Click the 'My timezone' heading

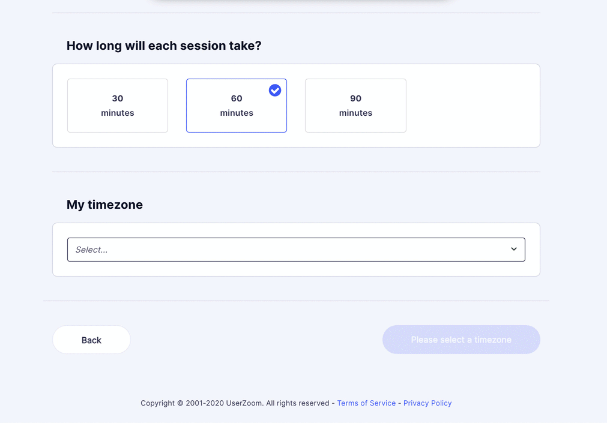(104, 205)
